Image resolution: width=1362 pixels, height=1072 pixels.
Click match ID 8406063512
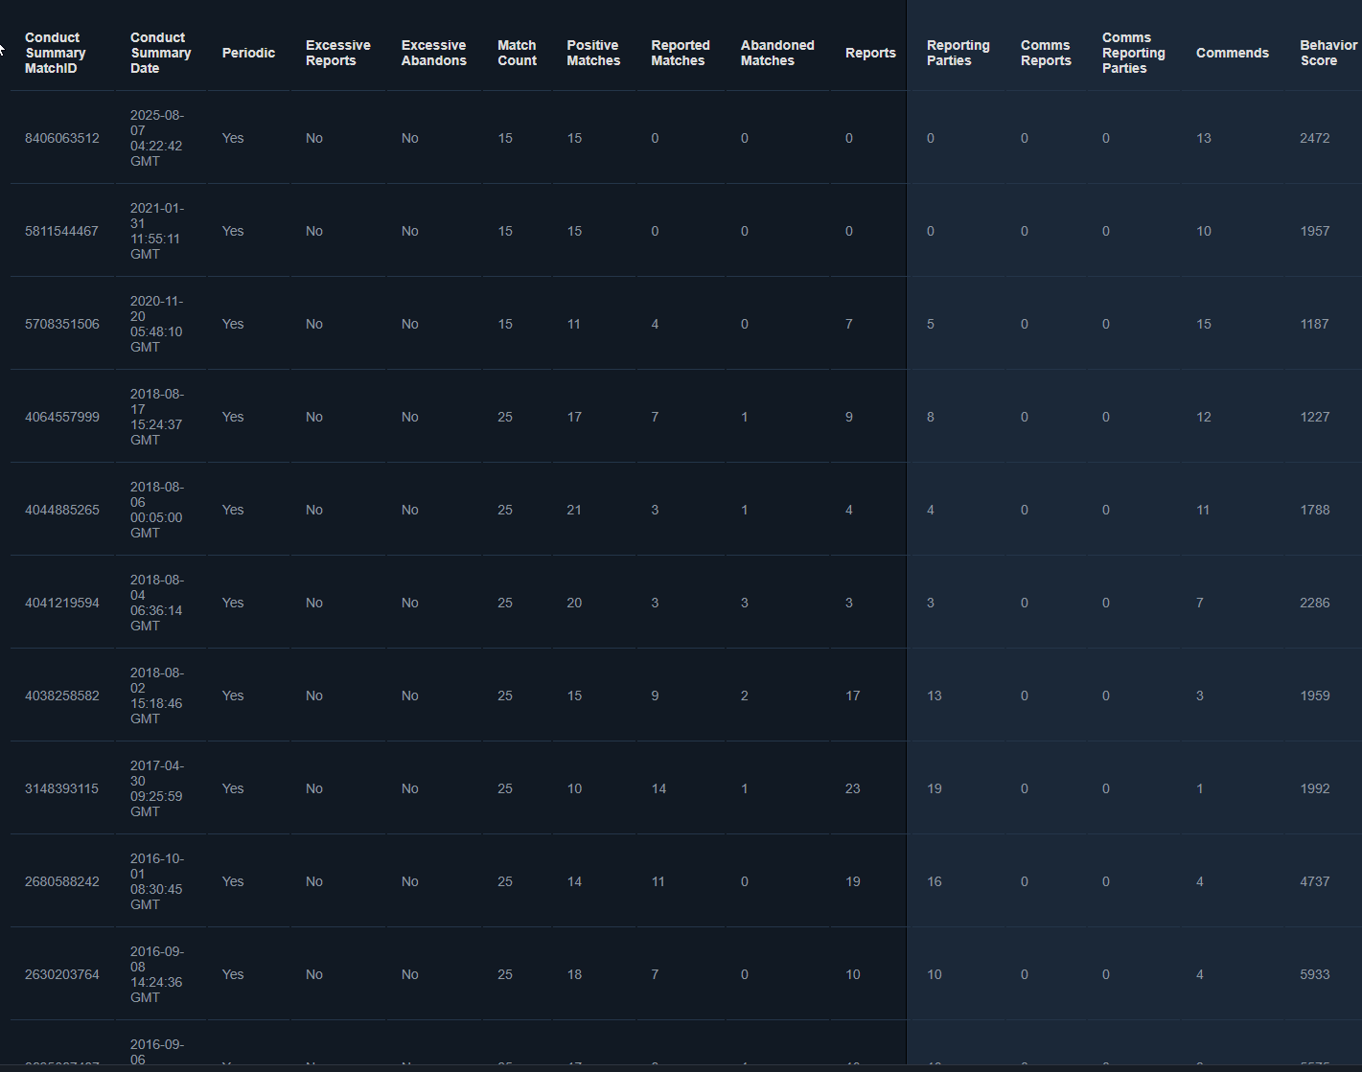(x=62, y=138)
